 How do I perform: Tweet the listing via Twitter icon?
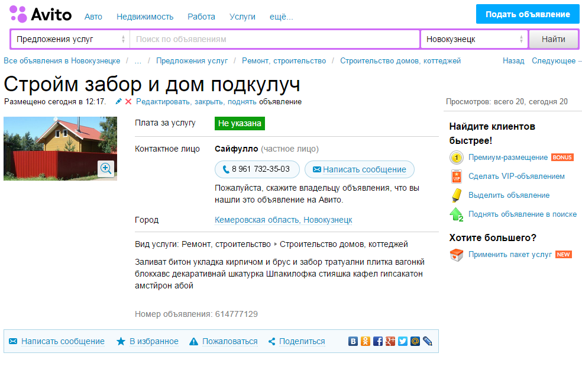point(403,341)
